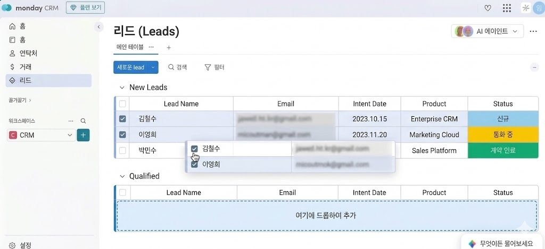The height and width of the screenshot is (249, 545).
Task: Uncheck the 이영희 row checkbox
Action: [122, 134]
